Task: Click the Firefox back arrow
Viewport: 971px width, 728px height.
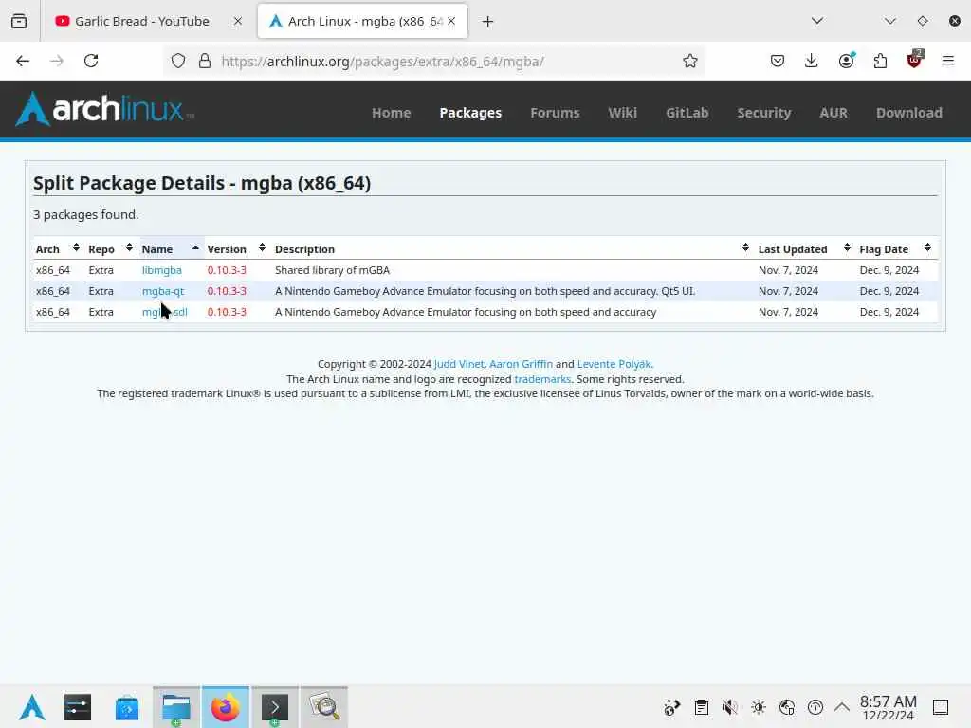Action: [23, 61]
